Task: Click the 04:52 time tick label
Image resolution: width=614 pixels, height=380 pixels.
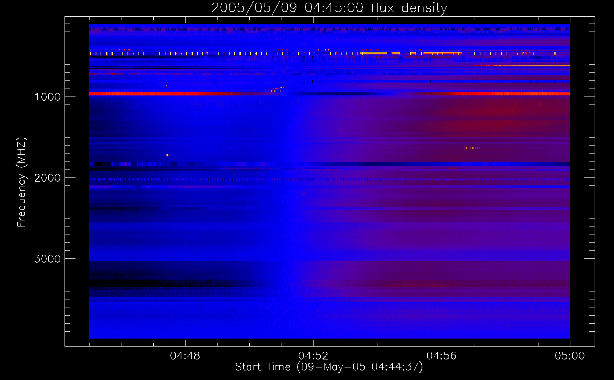Action: point(313,356)
